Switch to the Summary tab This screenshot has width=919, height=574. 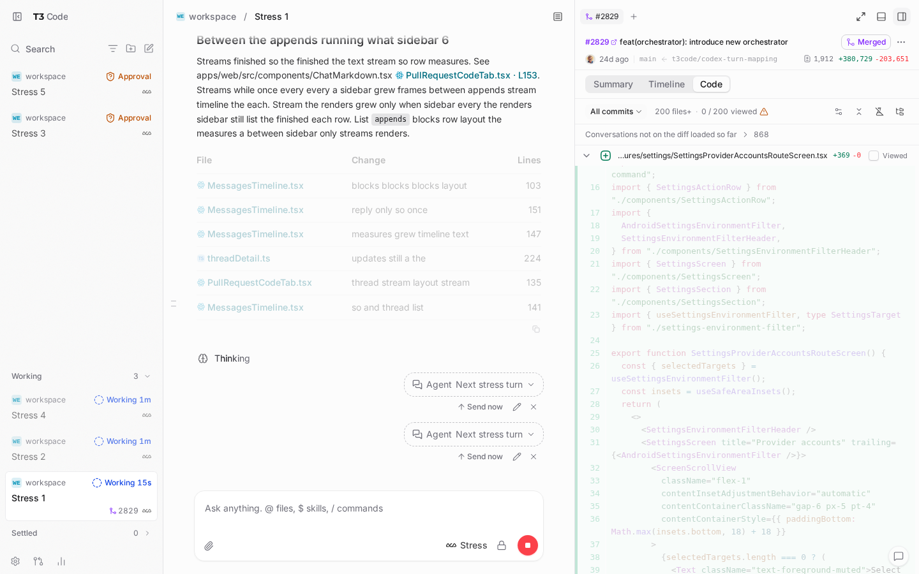613,84
